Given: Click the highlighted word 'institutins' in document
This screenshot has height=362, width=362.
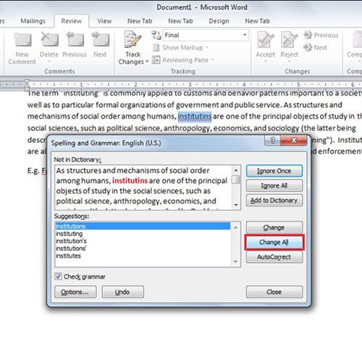Looking at the screenshot, I should tap(195, 117).
